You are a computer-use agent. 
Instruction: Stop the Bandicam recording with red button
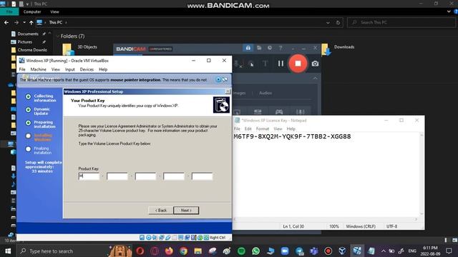click(x=298, y=64)
